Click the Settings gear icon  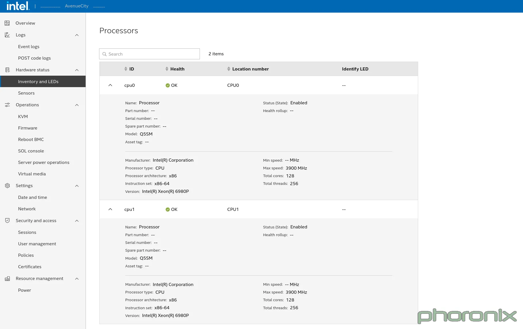[7, 185]
